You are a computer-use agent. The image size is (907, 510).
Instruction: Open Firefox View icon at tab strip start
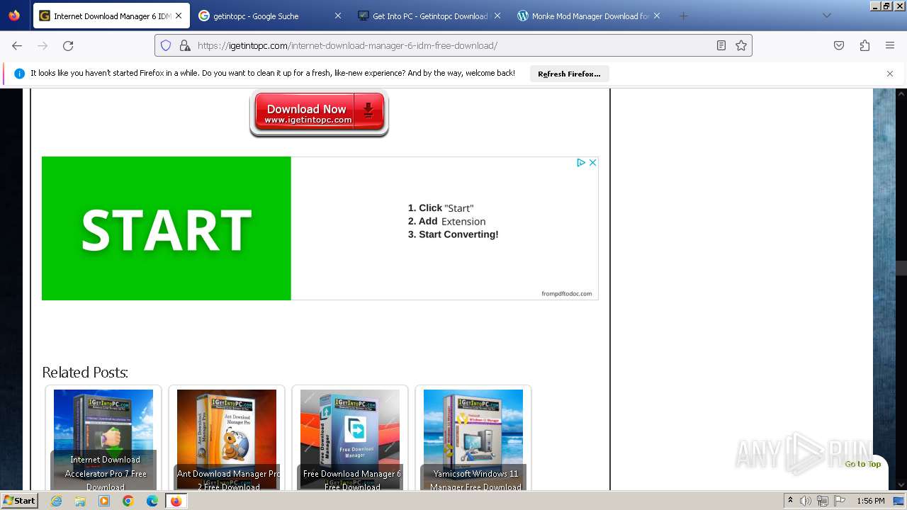pos(14,16)
